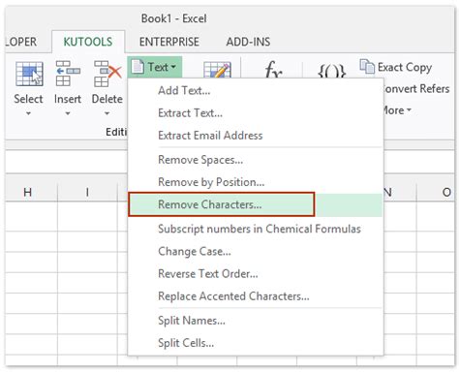Viewport: 459px width, 372px height.
Task: Open the ADD-INS tab
Action: coord(248,42)
